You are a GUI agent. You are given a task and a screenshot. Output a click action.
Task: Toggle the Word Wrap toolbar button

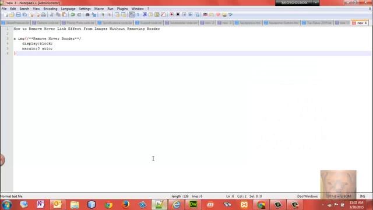point(132,15)
